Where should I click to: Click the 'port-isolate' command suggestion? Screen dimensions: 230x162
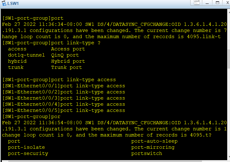[x=27, y=147]
